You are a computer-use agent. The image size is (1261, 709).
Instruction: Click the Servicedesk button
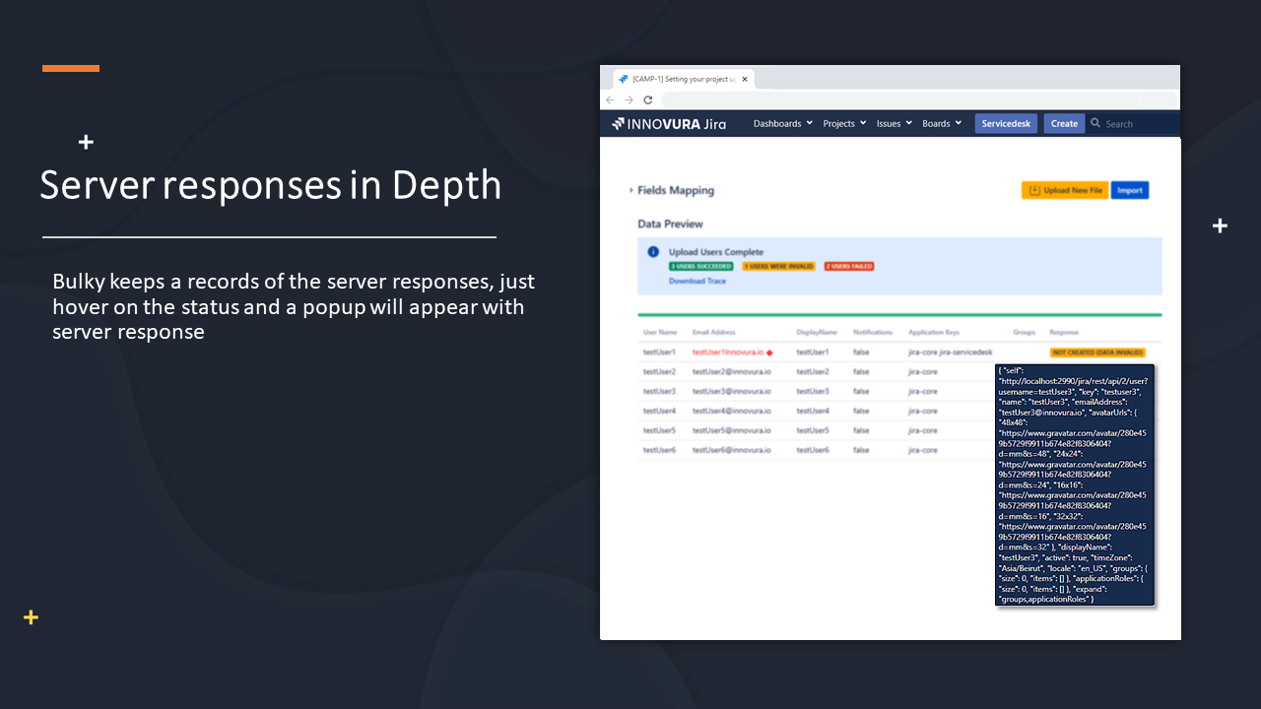(1006, 124)
